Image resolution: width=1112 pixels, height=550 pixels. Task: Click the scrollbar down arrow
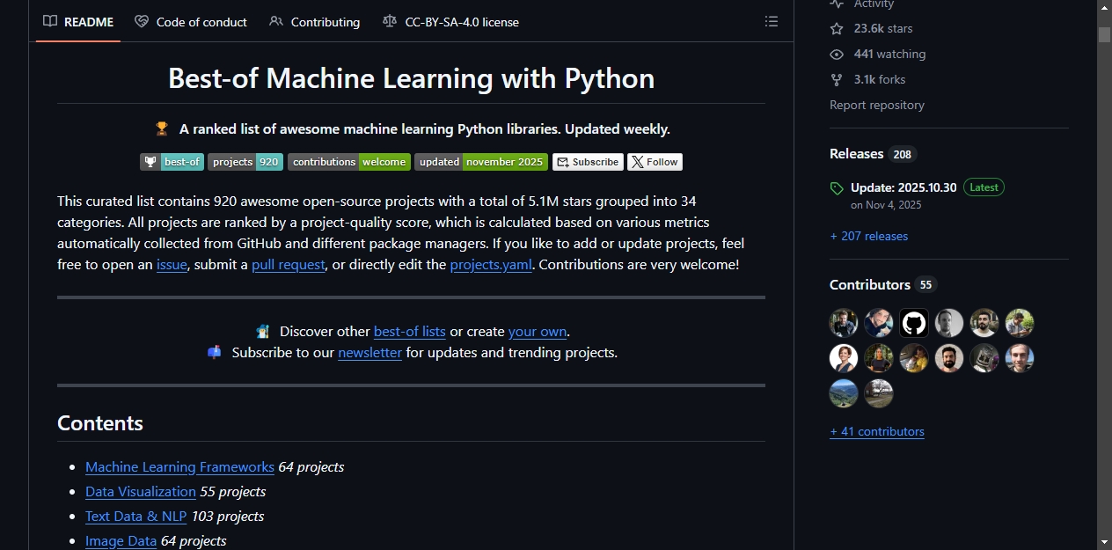click(1104, 542)
